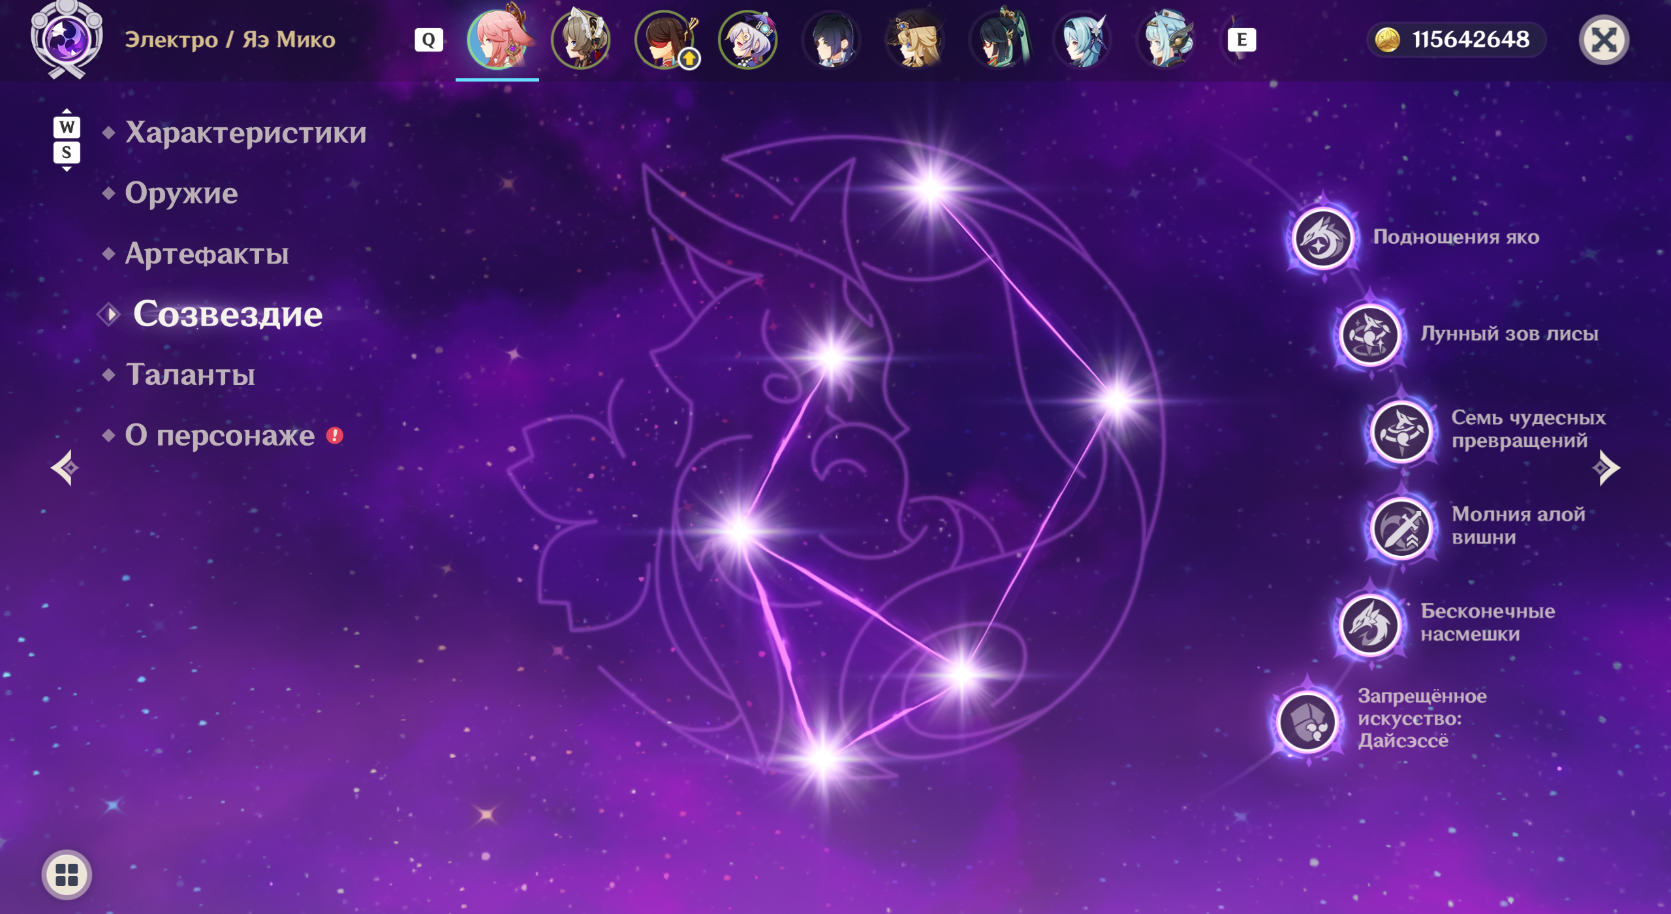The height and width of the screenshot is (914, 1671).
Task: Open the Молния алой вишни constellation icon
Action: point(1401,528)
